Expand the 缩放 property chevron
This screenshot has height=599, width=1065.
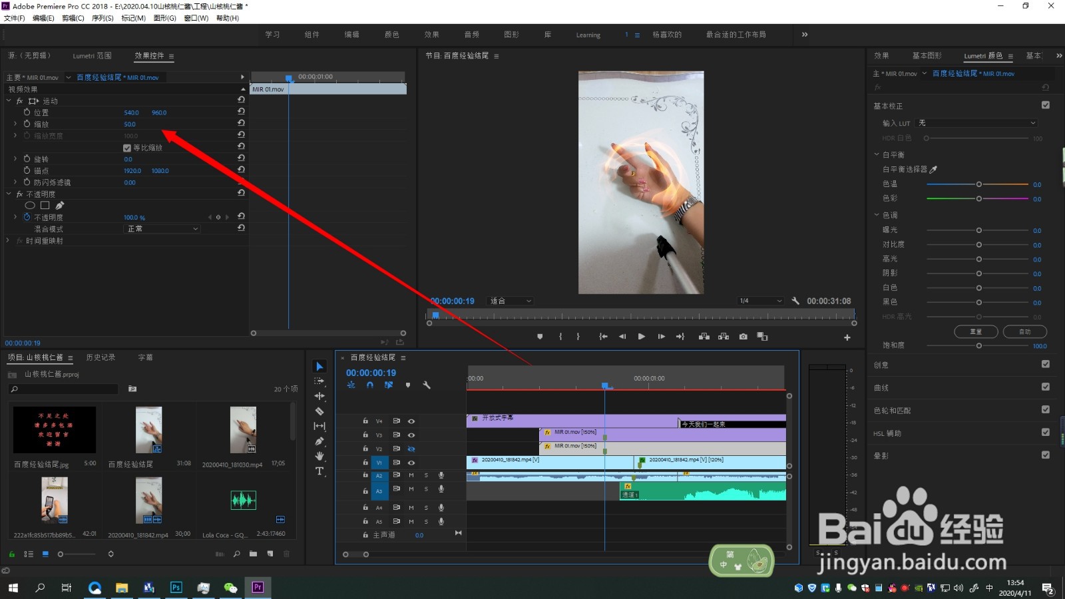click(15, 124)
